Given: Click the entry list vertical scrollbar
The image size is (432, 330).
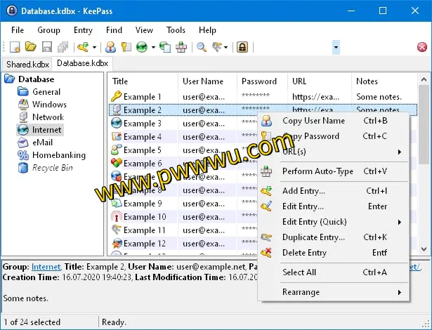Looking at the screenshot, I should [x=424, y=169].
